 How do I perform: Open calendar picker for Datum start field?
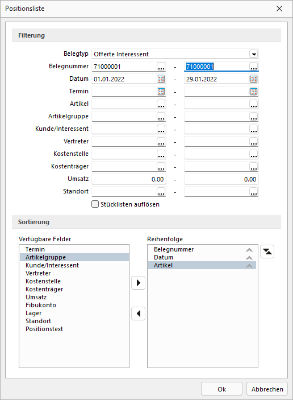(x=161, y=79)
